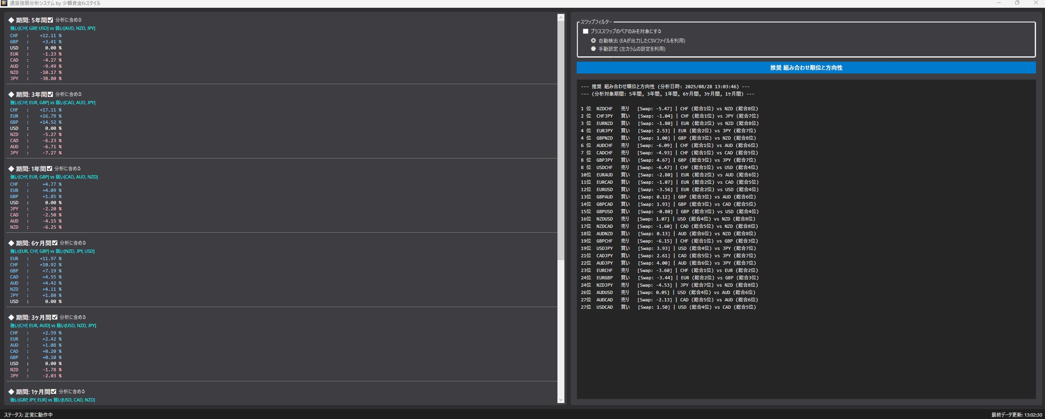This screenshot has width=1045, height=419.
Task: Click the EURJPY 買い Swap 2.53 row
Action: coord(669,131)
